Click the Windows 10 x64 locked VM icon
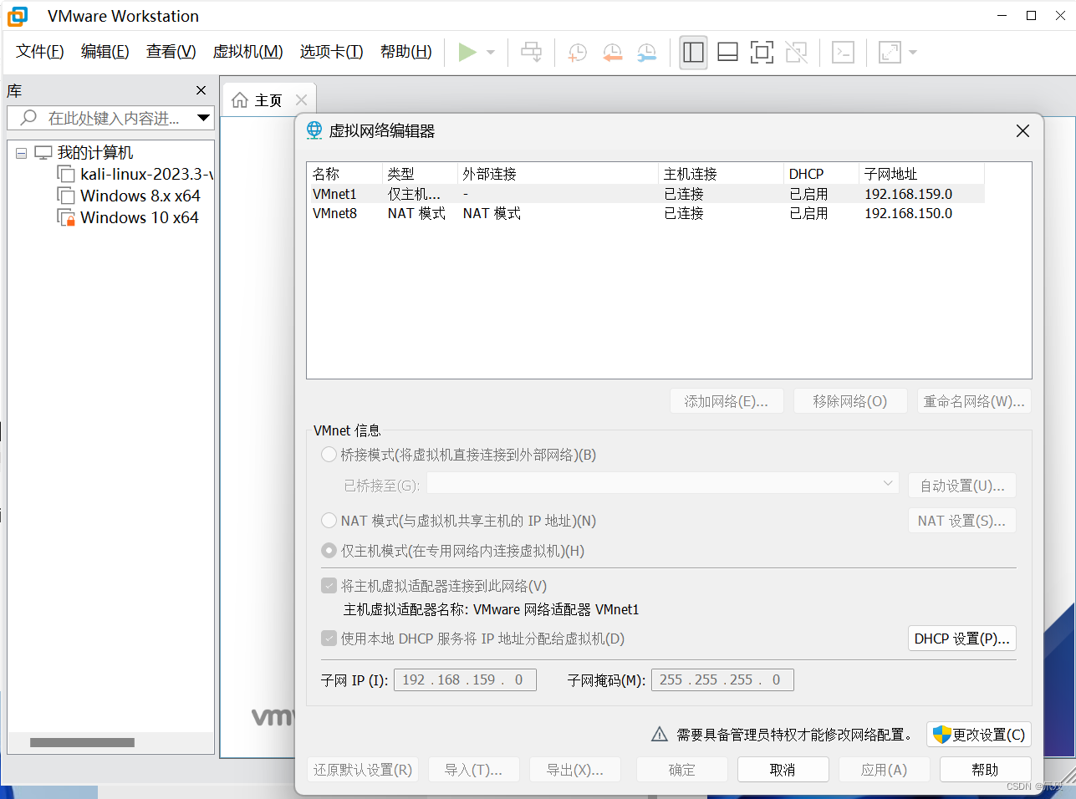This screenshot has height=799, width=1076. [66, 218]
